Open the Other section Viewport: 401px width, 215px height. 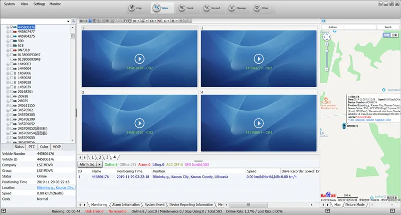pyautogui.click(x=261, y=8)
